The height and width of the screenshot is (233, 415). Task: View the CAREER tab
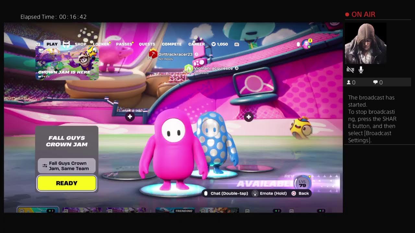tap(196, 44)
